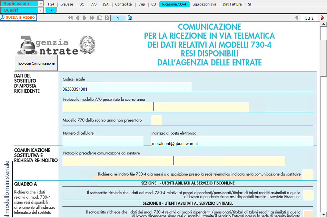
Task: Click the vertical scrollbar down arrow
Action: pyautogui.click(x=323, y=214)
